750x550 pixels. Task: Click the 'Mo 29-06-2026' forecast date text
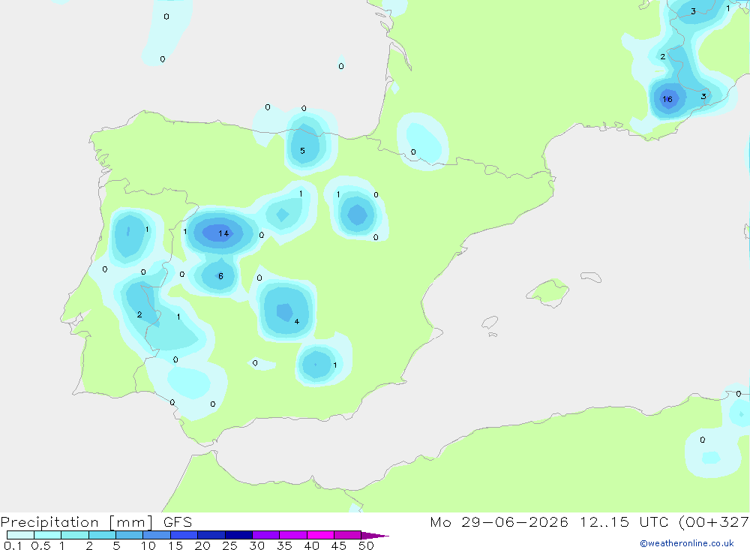499,522
